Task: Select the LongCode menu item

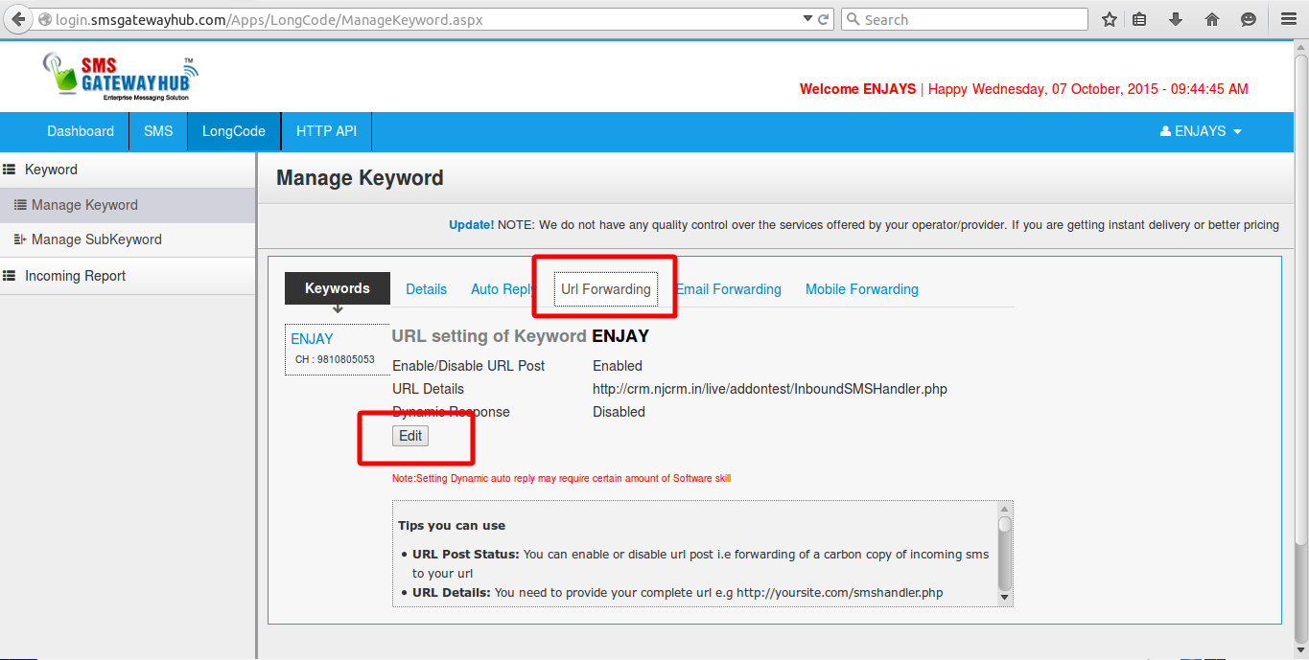Action: click(x=234, y=131)
